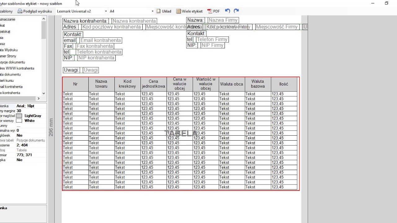Select the 'Nazwa kontrahenta:' label on the canvas
This screenshot has height=223, width=397.
coord(86,21)
